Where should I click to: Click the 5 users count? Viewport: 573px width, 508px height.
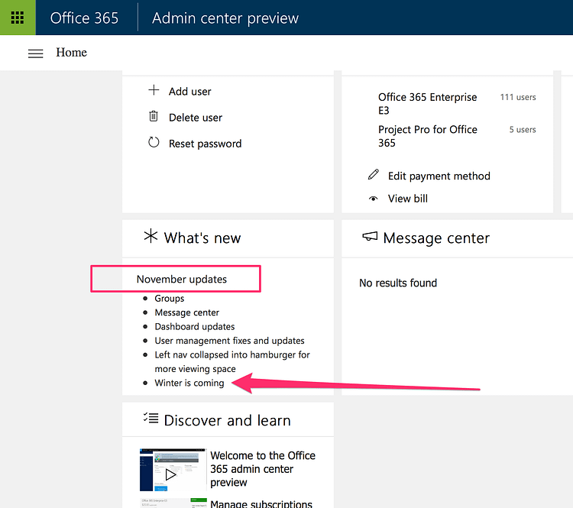[523, 129]
